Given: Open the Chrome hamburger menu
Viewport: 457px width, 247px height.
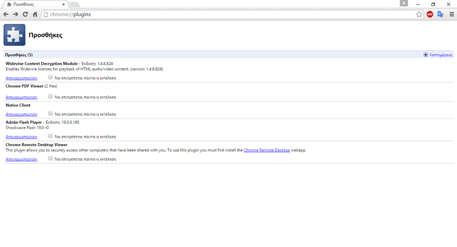Looking at the screenshot, I should click(x=451, y=15).
